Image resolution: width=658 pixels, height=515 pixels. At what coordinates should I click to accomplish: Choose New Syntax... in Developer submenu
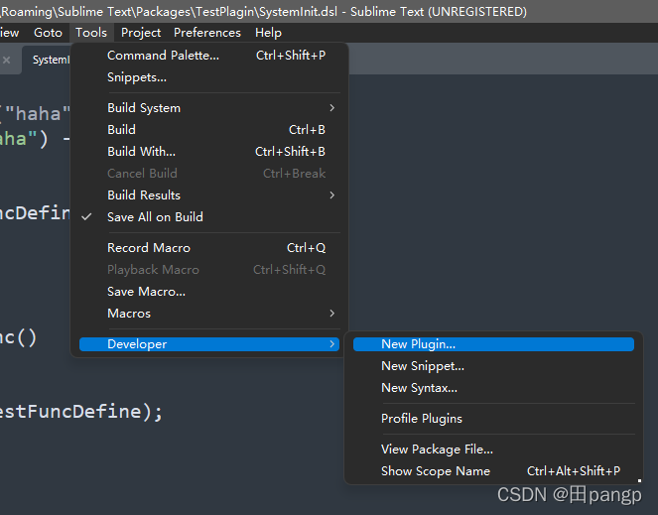point(493,388)
